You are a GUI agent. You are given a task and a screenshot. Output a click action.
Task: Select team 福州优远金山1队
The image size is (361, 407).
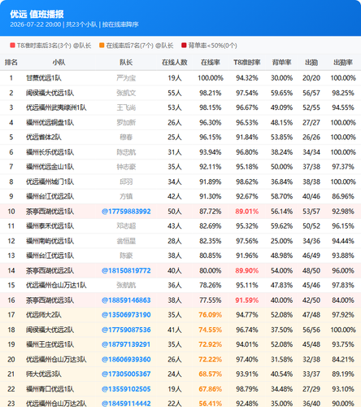point(50,167)
